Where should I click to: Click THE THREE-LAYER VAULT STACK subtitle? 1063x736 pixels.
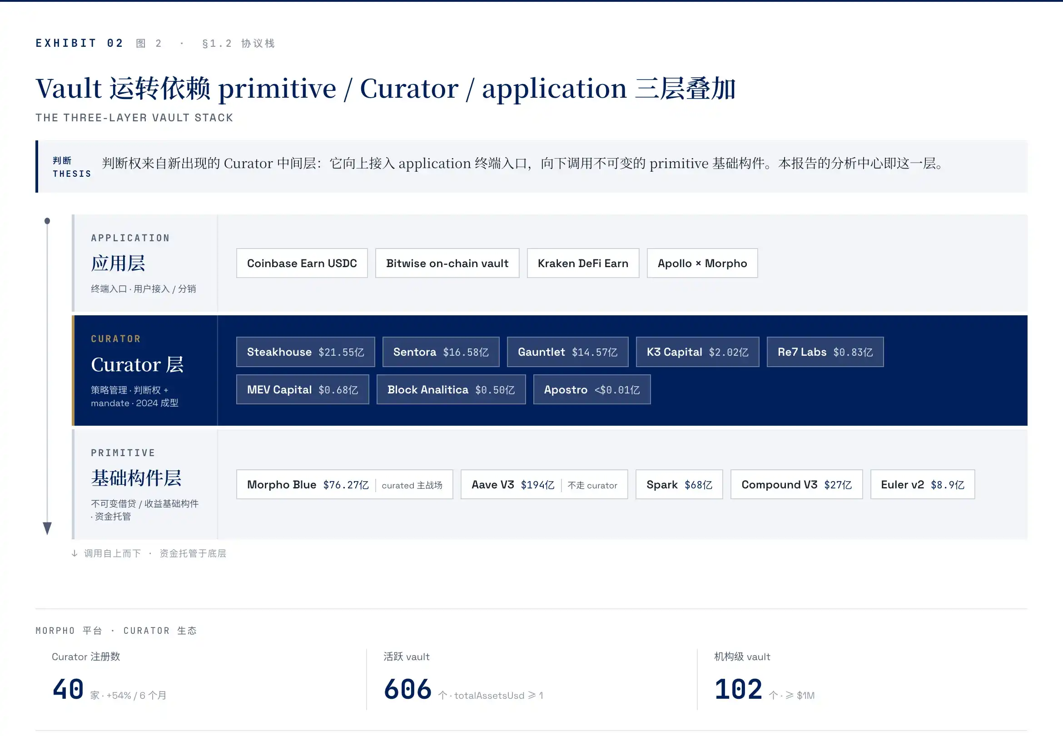pos(134,118)
